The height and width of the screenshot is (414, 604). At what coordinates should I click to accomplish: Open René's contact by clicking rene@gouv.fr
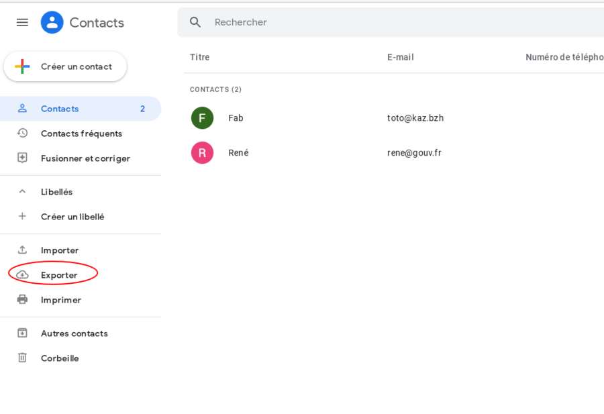click(x=414, y=152)
